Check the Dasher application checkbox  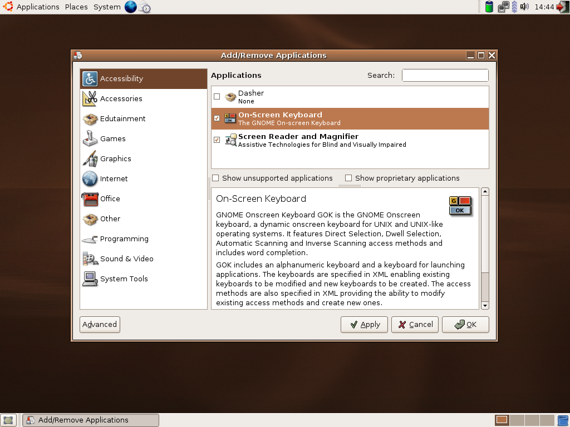[x=217, y=97]
